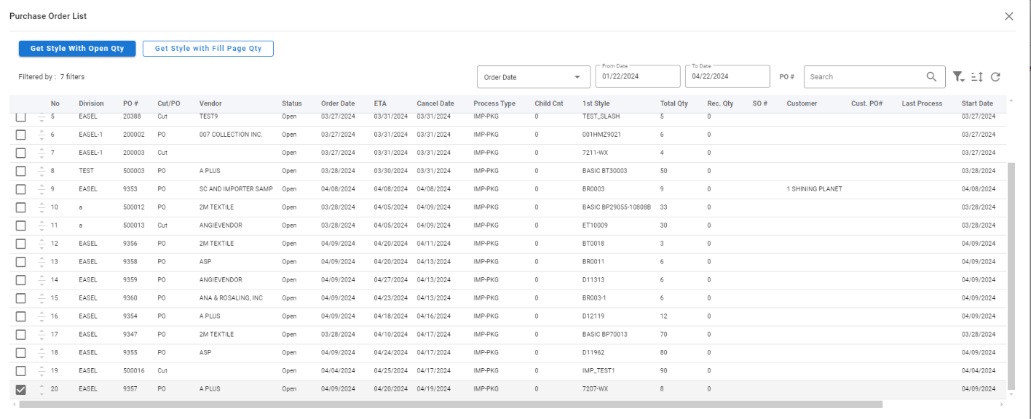Click style cell D11962
The image size is (1031, 419).
594,353
